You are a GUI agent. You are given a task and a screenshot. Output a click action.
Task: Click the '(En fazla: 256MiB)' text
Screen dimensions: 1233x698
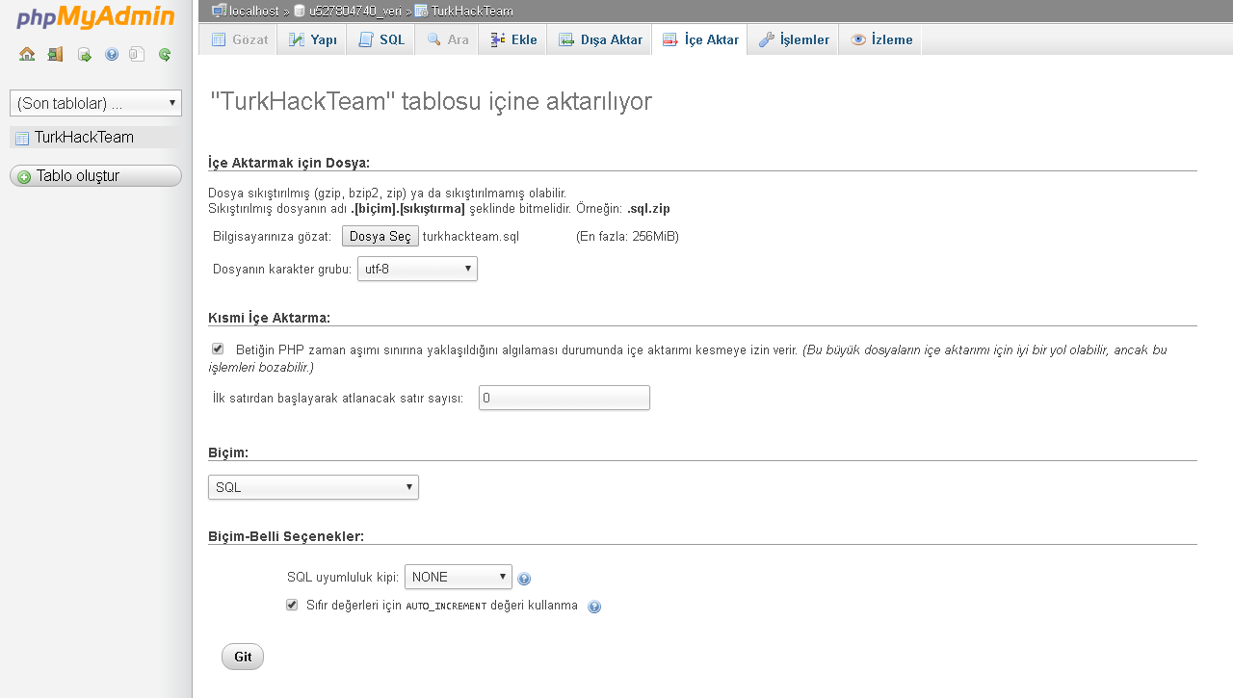(x=627, y=236)
